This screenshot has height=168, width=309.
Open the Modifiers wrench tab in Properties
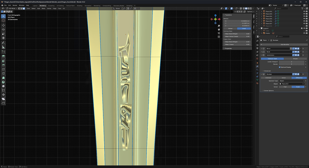(257, 66)
